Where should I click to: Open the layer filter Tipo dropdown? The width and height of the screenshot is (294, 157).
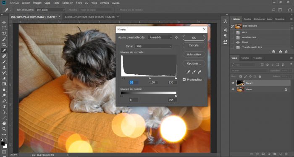pos(243,65)
